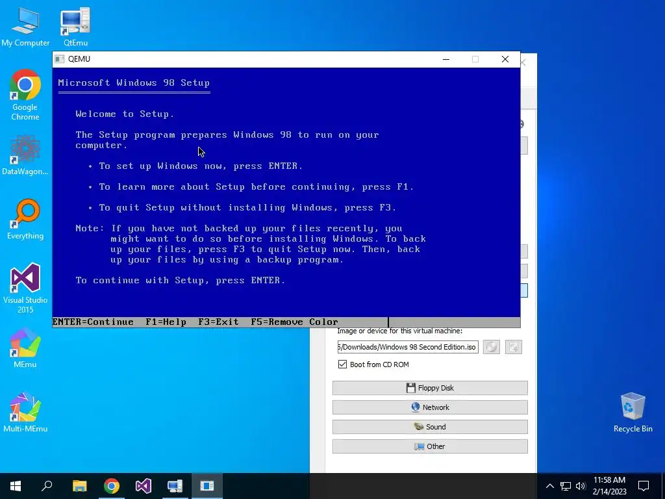This screenshot has height=499, width=665.
Task: Toggle the Boot from CD ROM checkbox
Action: (x=342, y=364)
